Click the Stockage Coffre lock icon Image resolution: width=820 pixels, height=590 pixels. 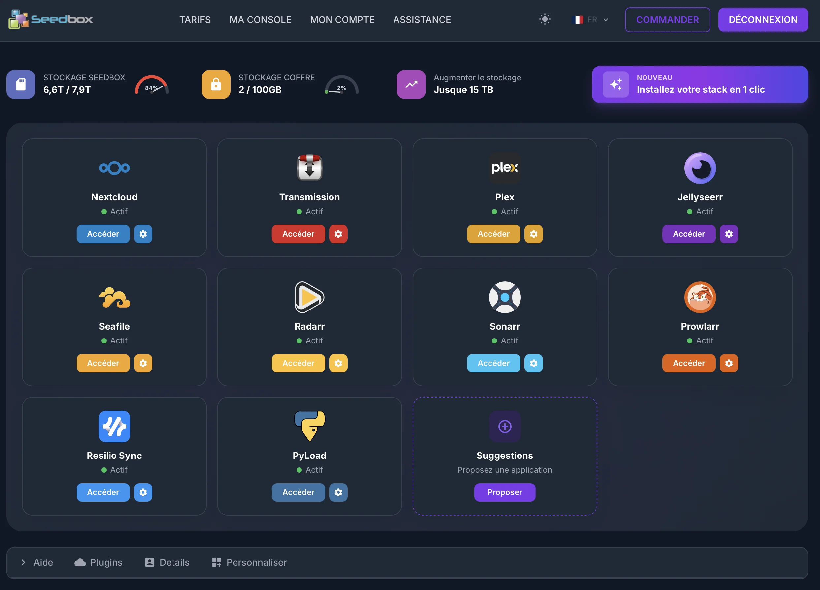pyautogui.click(x=216, y=84)
